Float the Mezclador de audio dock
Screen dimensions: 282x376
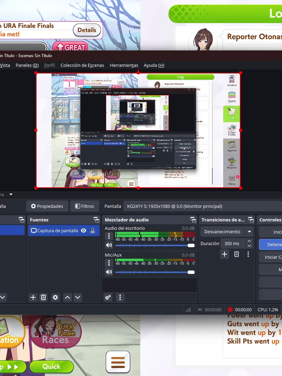[x=193, y=220]
